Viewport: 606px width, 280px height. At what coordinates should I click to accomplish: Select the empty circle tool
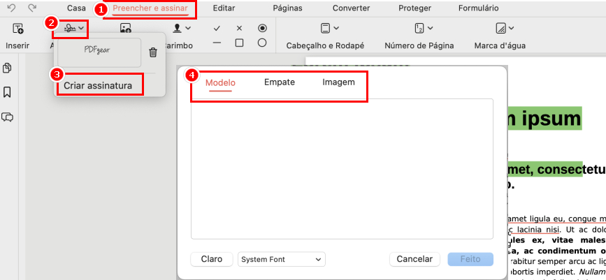pos(262,43)
